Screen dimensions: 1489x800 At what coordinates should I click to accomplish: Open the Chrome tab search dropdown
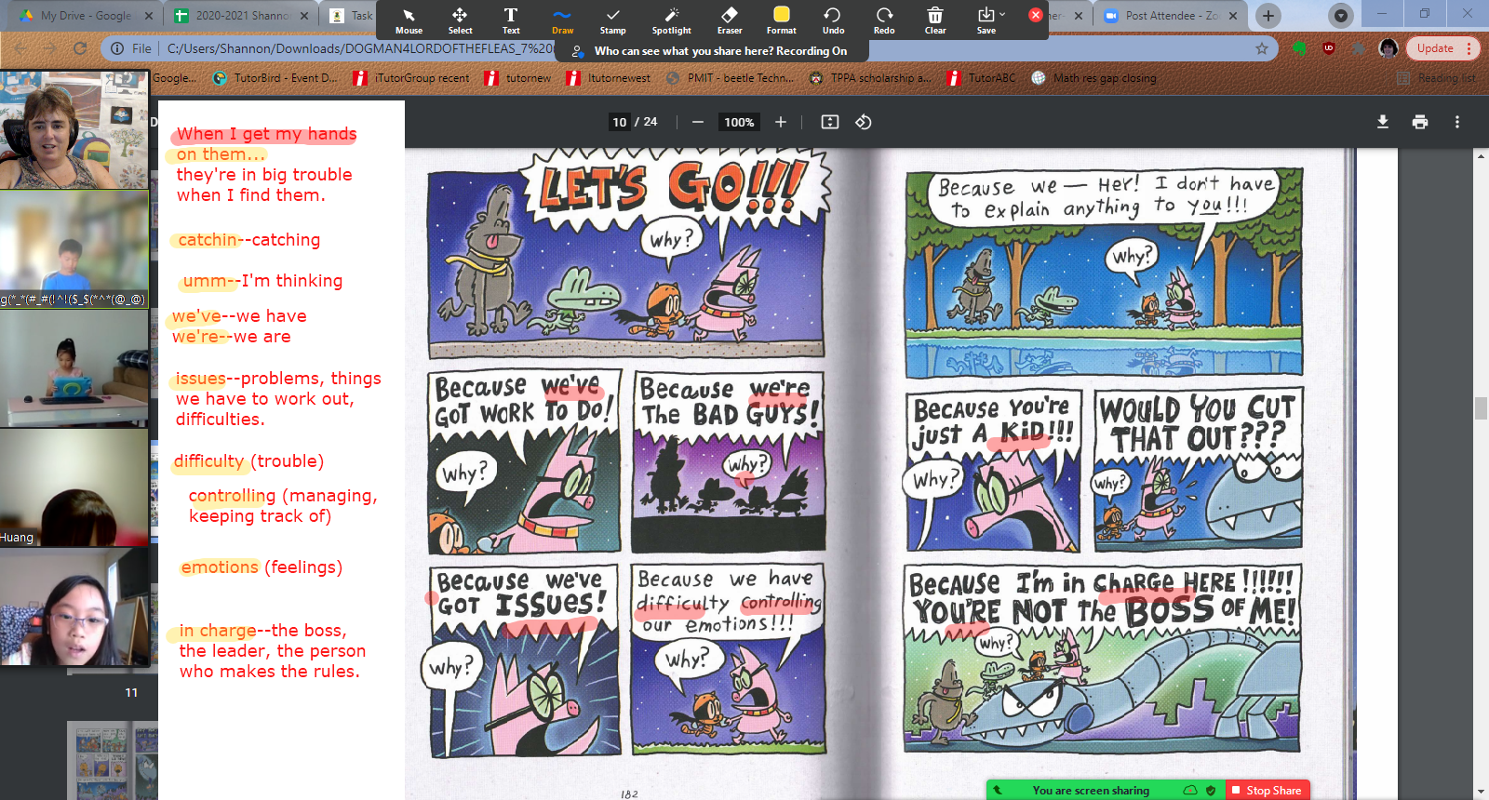tap(1341, 16)
